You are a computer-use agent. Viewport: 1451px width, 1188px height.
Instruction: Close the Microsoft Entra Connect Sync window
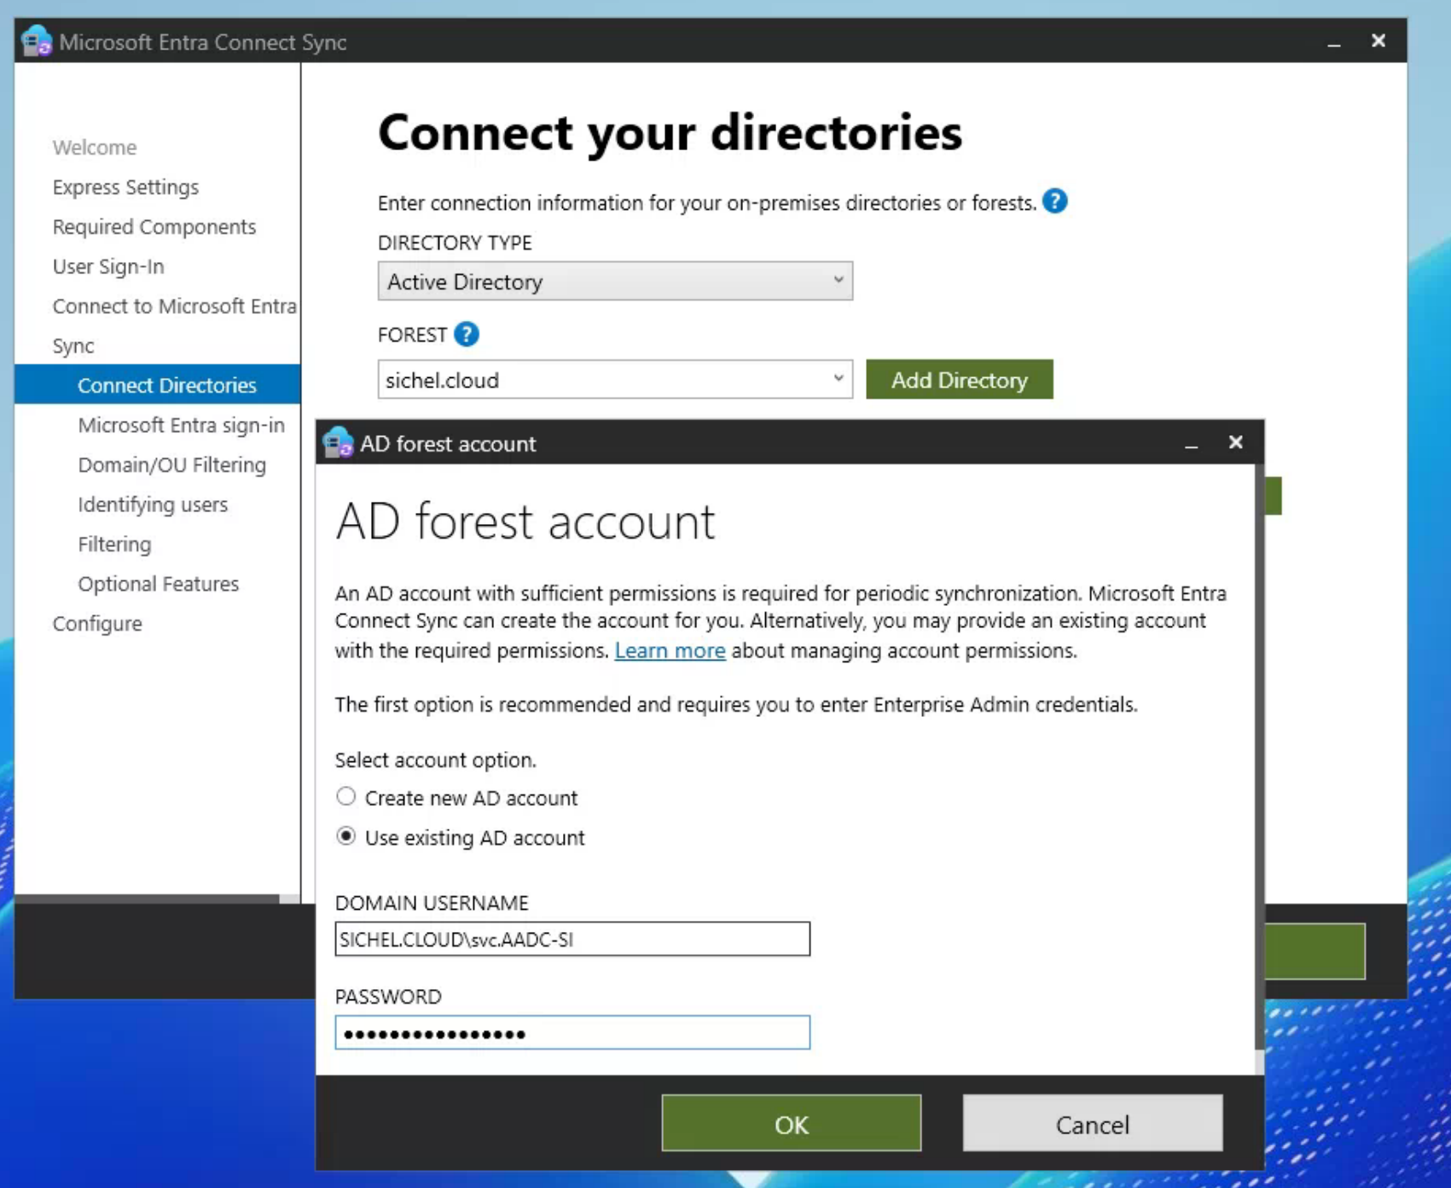pos(1378,41)
